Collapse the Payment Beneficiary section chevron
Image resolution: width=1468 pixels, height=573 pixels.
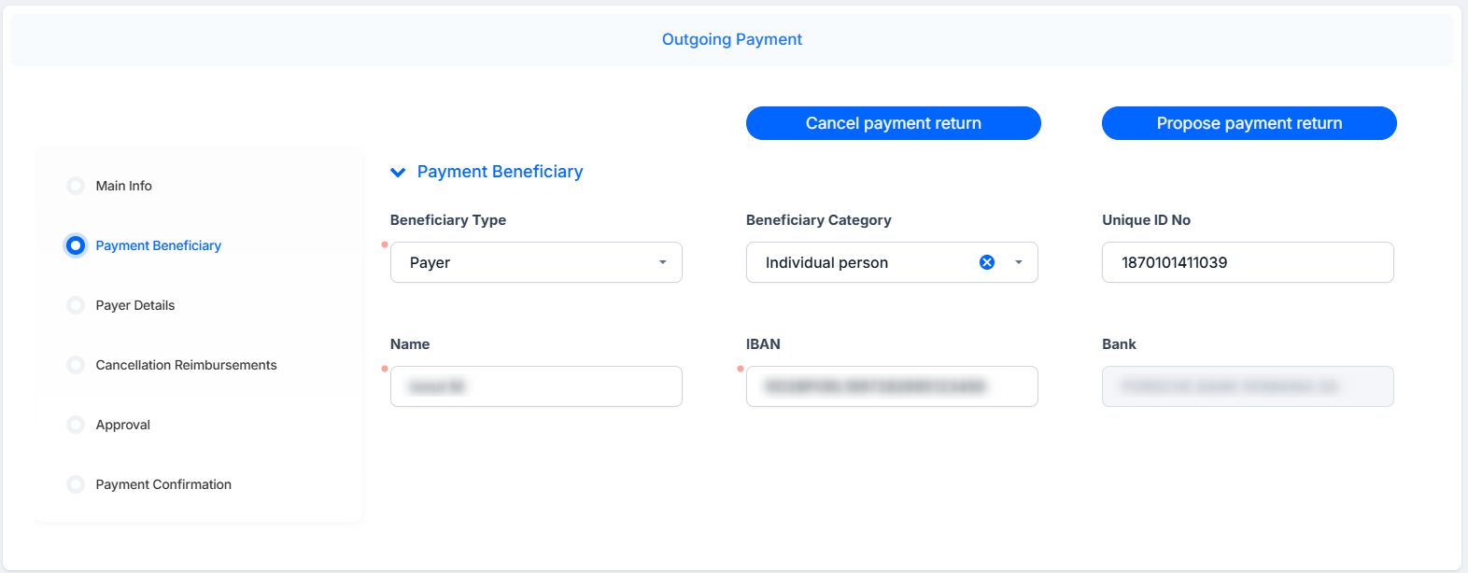point(398,172)
